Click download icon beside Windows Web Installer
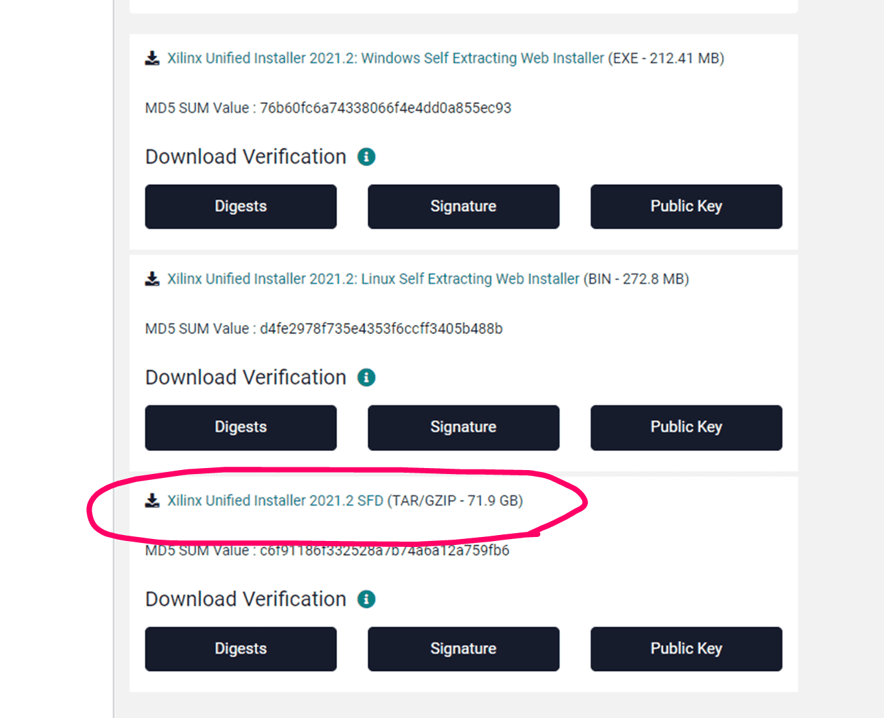This screenshot has height=718, width=884. 153,58
